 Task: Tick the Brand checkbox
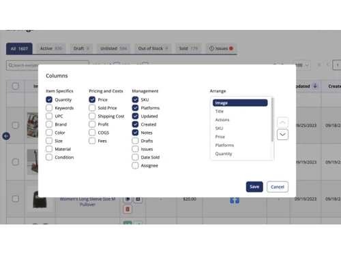click(x=49, y=124)
